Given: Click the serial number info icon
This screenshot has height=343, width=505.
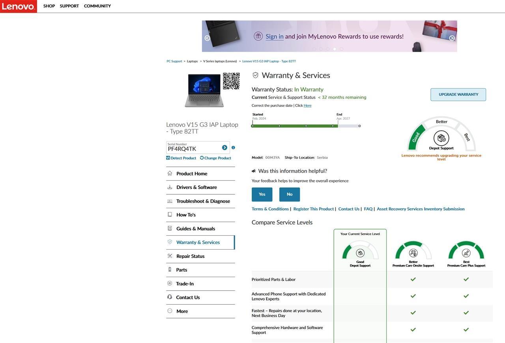Looking at the screenshot, I should point(233,147).
